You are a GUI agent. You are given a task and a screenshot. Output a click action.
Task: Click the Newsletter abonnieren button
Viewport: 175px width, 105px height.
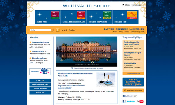click(x=133, y=90)
